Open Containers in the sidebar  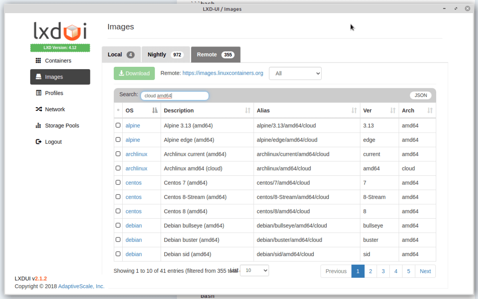coord(60,60)
